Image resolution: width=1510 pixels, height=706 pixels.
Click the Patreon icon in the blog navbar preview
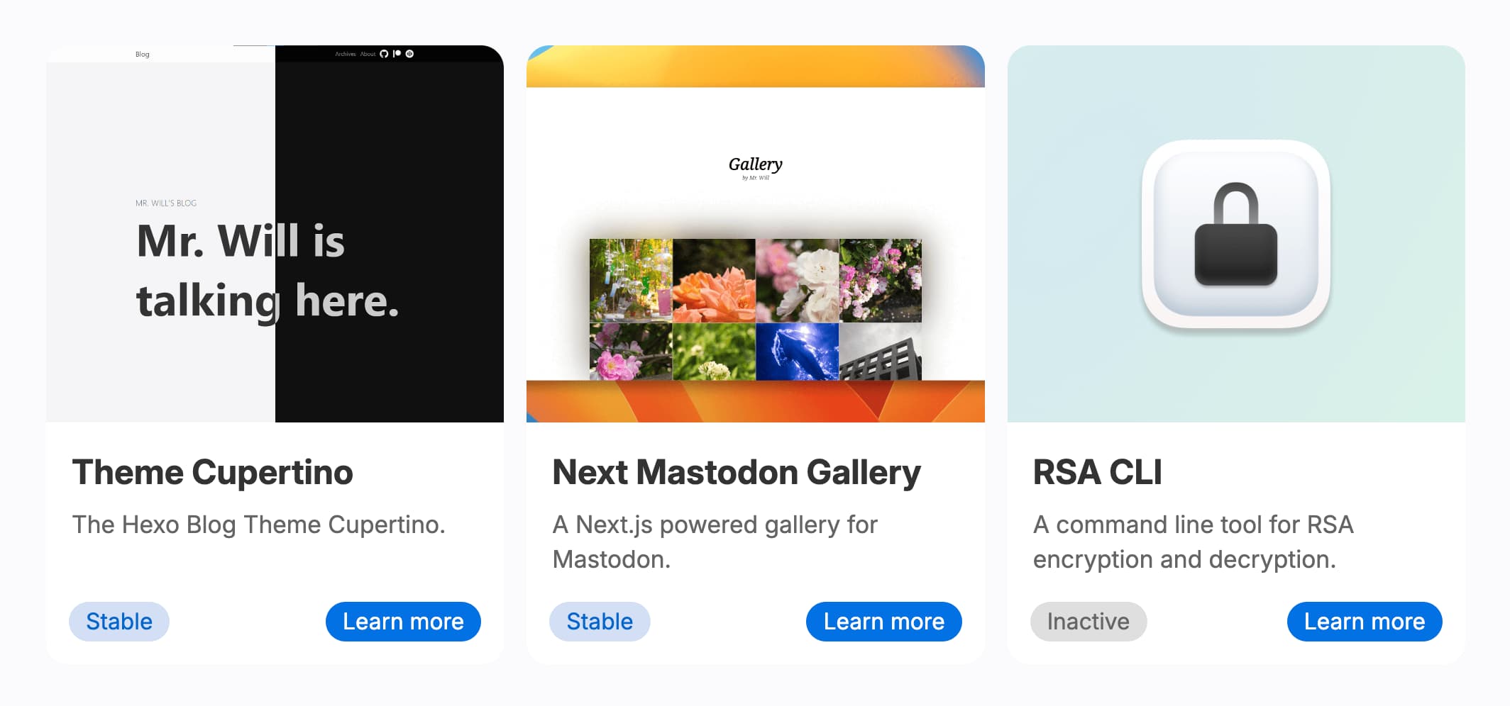coord(397,53)
